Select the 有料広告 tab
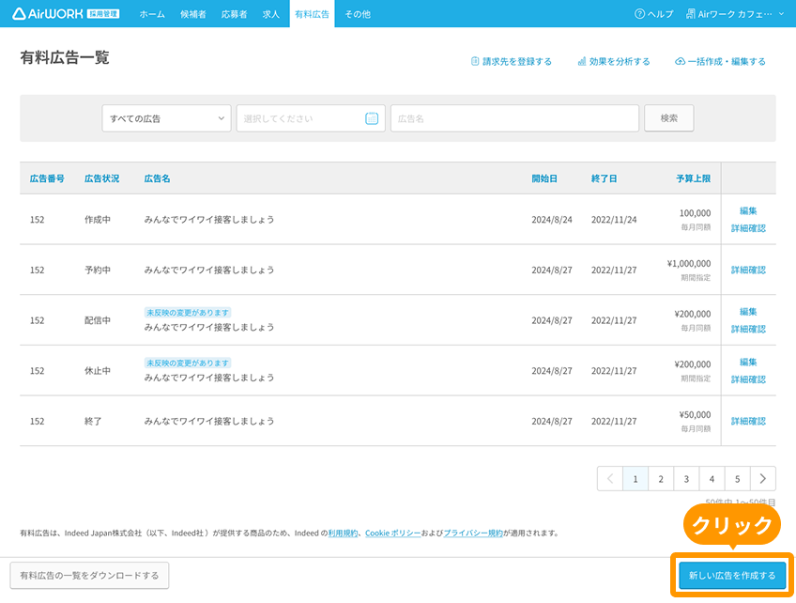The height and width of the screenshot is (603, 796). tap(313, 14)
